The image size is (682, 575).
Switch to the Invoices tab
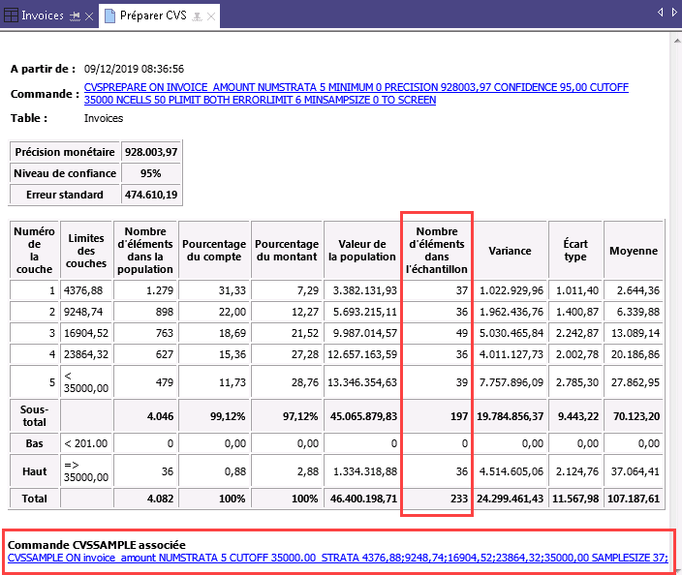[x=42, y=15]
